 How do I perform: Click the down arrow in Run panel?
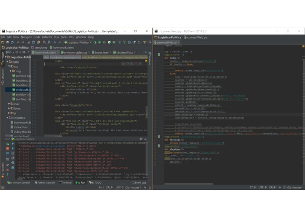pyautogui.click(x=13, y=148)
